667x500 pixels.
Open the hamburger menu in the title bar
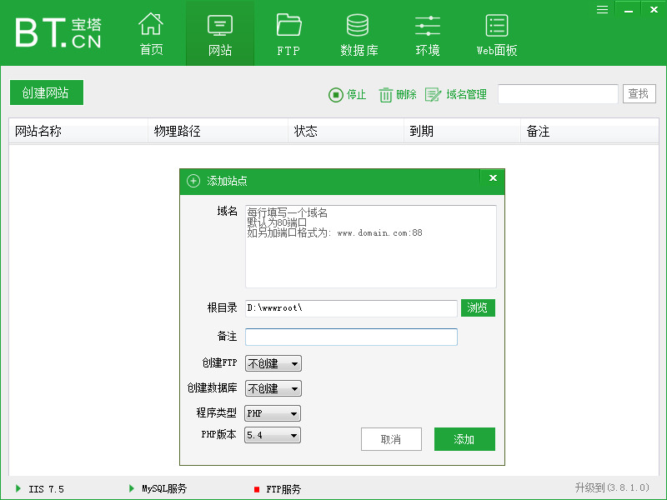(602, 9)
